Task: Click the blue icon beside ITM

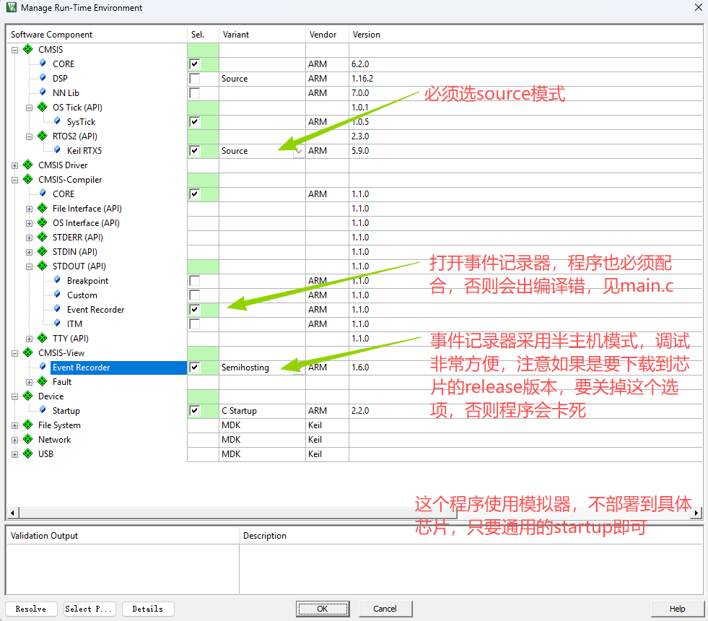Action: coord(57,323)
